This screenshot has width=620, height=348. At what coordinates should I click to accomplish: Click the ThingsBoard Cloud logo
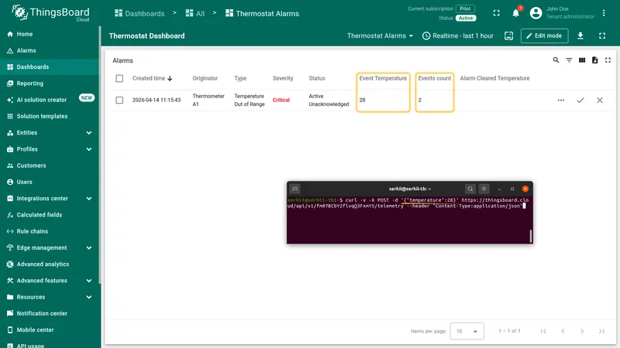pyautogui.click(x=50, y=13)
